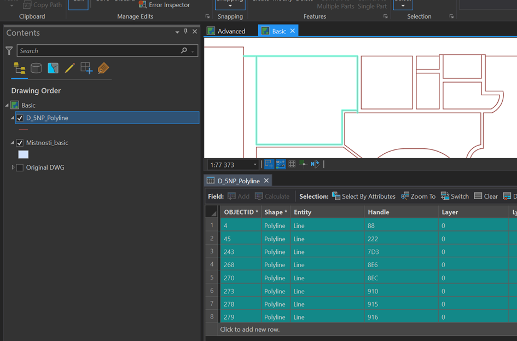The width and height of the screenshot is (517, 341).
Task: Switch to the Advanced map tab
Action: coord(231,31)
